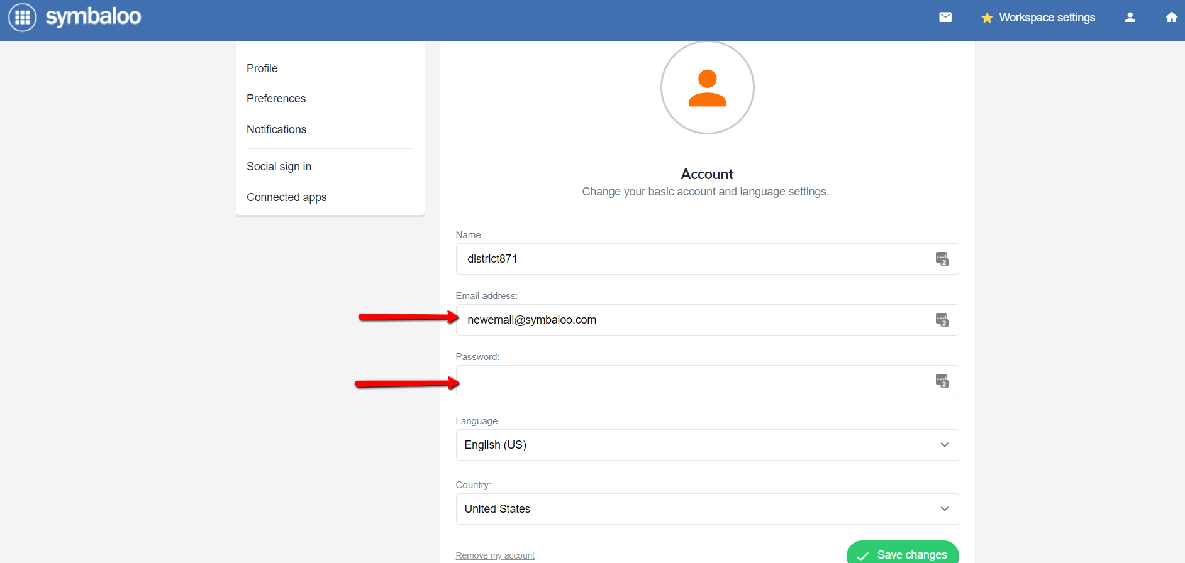Click password manager icon in Name field

pyautogui.click(x=942, y=259)
